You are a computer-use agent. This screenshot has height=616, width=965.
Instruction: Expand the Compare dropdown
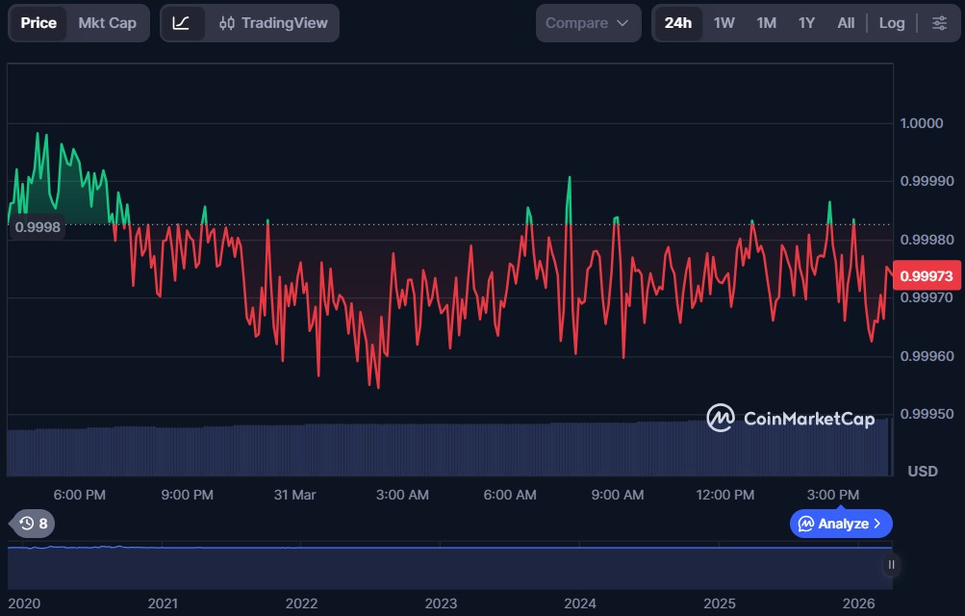point(588,23)
